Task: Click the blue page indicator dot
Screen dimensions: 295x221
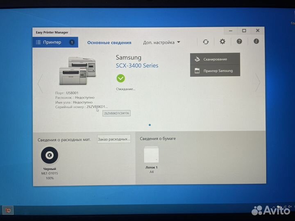Action: pyautogui.click(x=150, y=125)
